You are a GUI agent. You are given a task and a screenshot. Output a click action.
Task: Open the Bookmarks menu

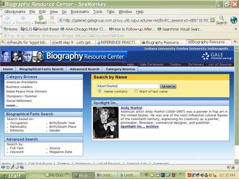click(80, 12)
